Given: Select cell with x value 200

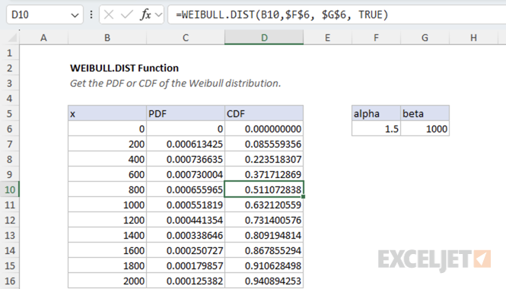Looking at the screenshot, I should [107, 144].
